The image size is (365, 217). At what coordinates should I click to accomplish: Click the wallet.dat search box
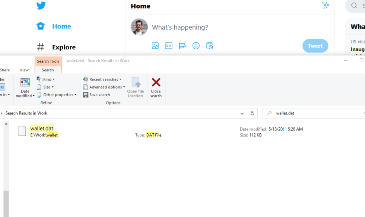coord(317,113)
